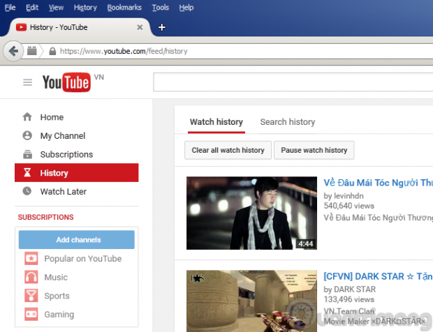Open Watch Later link in the sidebar
Image resolution: width=433 pixels, height=332 pixels.
[x=64, y=191]
